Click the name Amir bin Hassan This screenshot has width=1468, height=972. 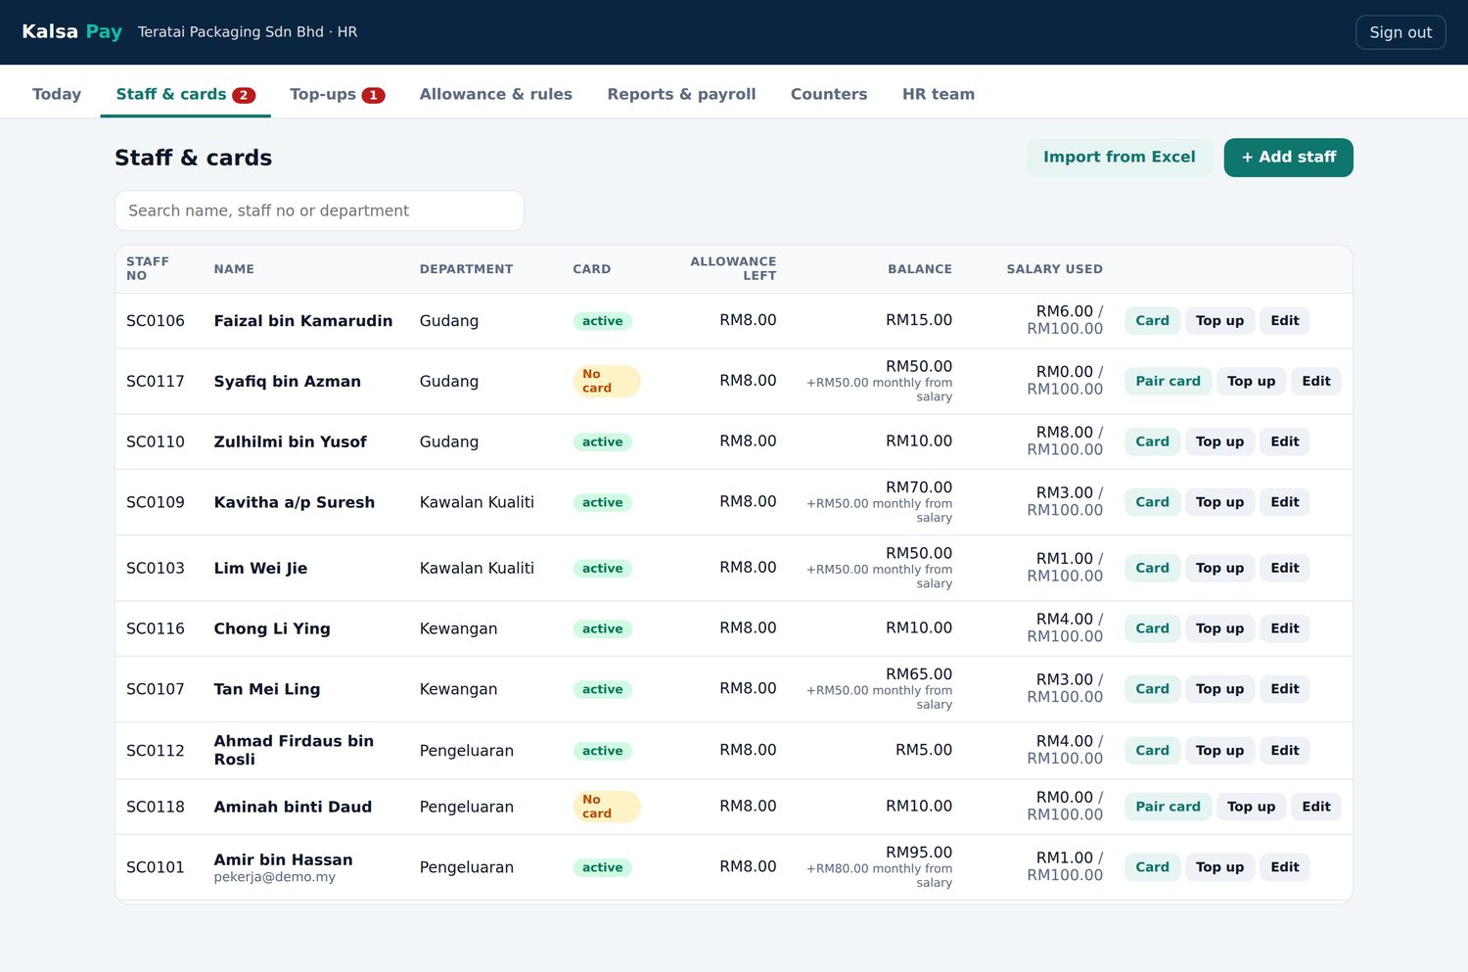pos(283,859)
